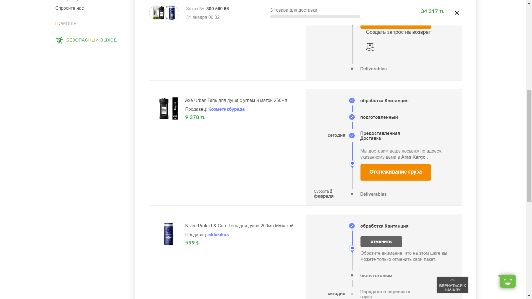Click order header product thumbnails
This screenshot has height=299, width=532.
164,13
